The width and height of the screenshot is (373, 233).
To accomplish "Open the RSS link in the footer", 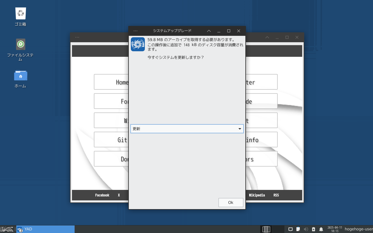I will pos(276,195).
